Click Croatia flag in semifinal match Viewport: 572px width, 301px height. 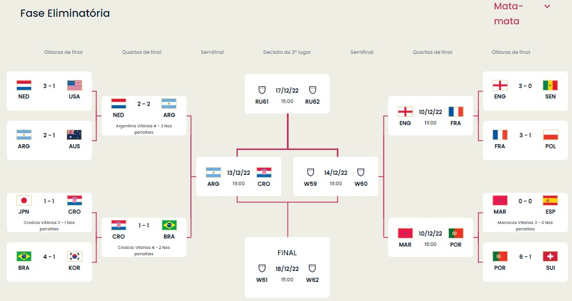pos(264,172)
